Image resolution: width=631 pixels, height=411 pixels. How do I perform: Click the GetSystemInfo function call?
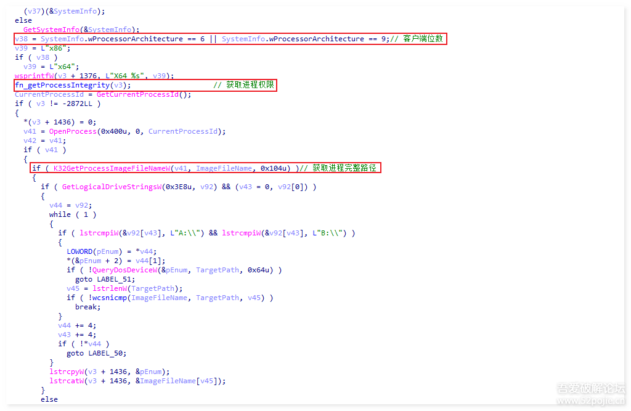pos(51,30)
